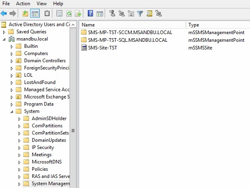
Task: Click the Filter funnel toolbar icon
Action: coord(140,14)
